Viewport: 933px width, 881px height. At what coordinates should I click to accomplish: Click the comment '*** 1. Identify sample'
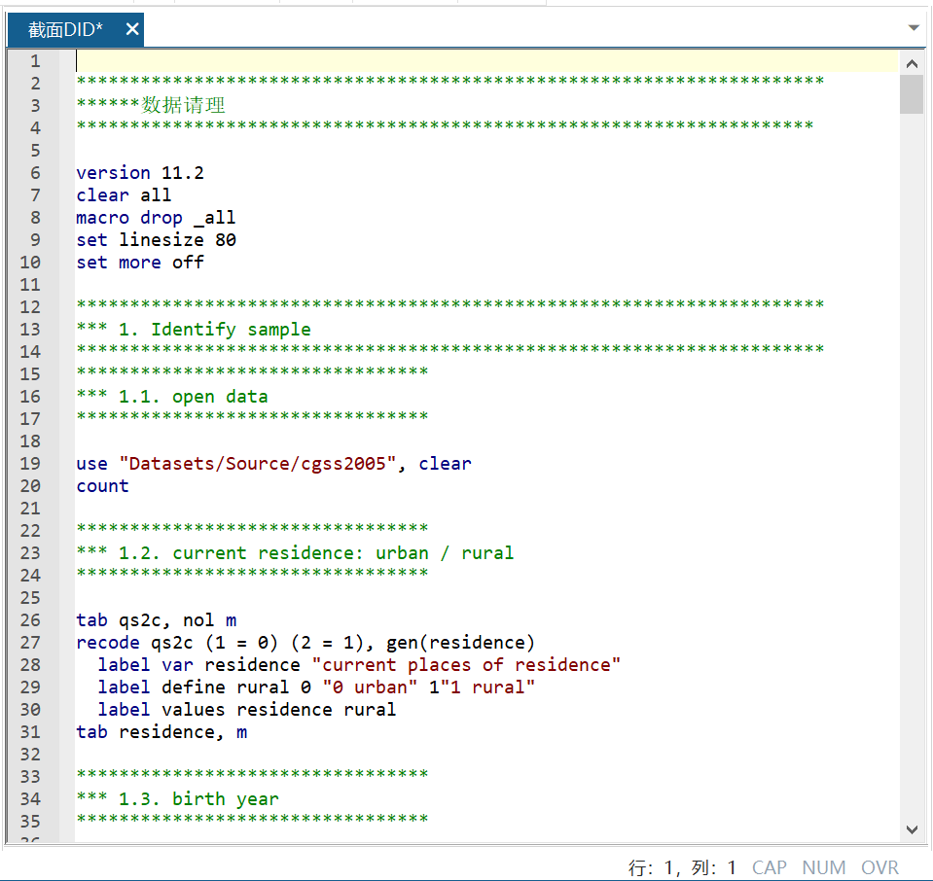pyautogui.click(x=194, y=330)
